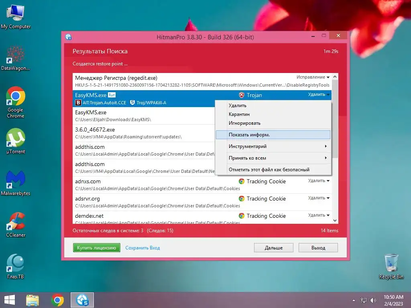
Task: Open My Computer desktop icon
Action: click(16, 16)
